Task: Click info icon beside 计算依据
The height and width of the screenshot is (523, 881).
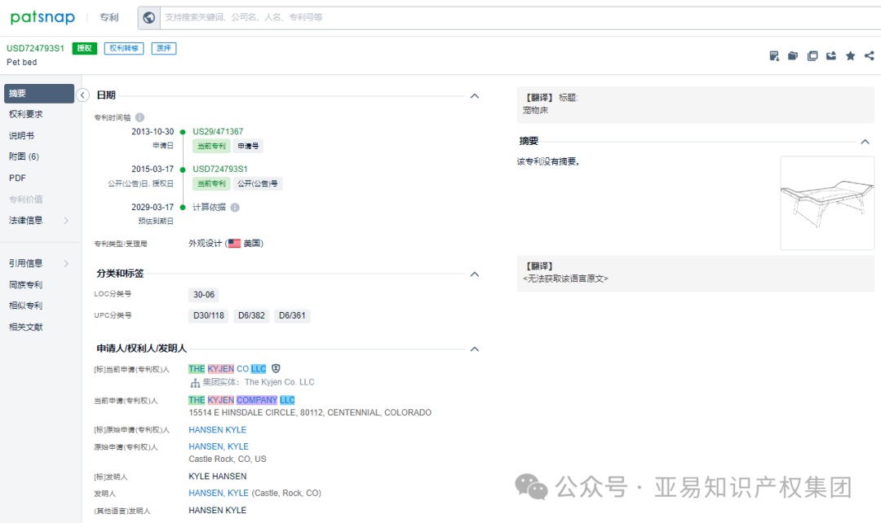Action: tap(235, 208)
